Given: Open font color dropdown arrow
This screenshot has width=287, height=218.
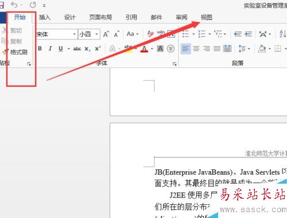Looking at the screenshot, I should click(152, 49).
